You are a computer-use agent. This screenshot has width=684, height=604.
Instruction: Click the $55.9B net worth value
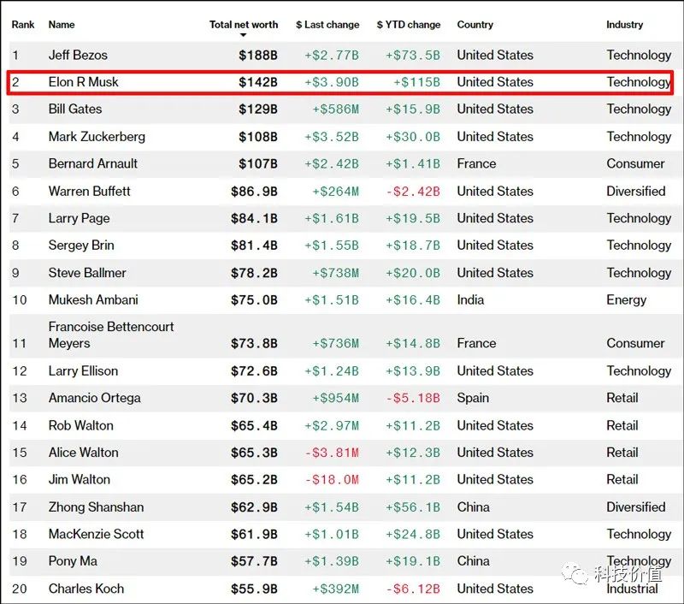(x=254, y=589)
